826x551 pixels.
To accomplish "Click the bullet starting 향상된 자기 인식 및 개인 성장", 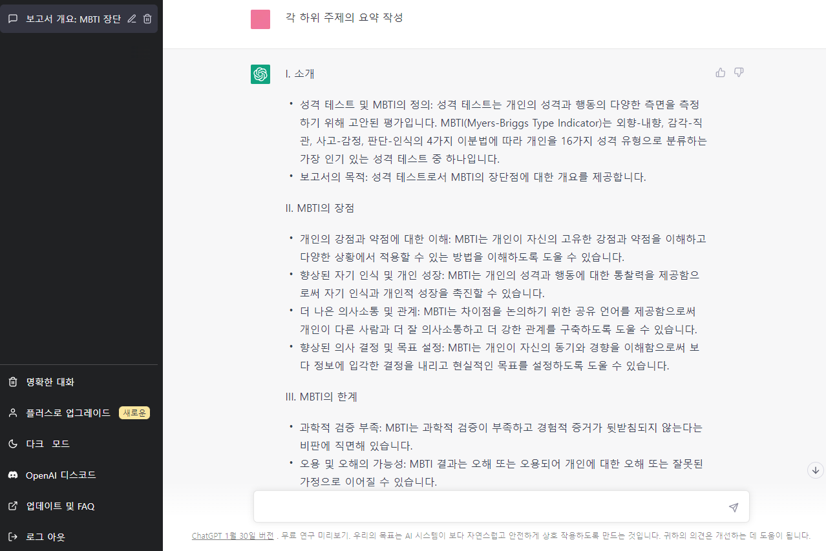I will pyautogui.click(x=500, y=284).
